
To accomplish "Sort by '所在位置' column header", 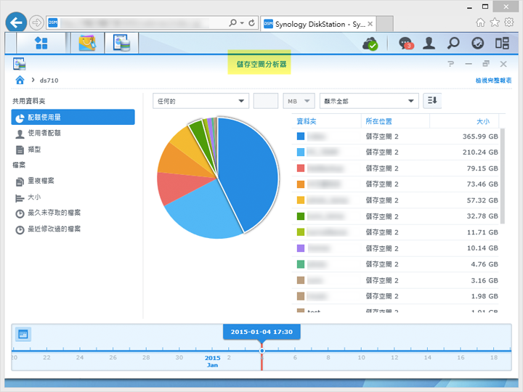I will tap(395, 121).
